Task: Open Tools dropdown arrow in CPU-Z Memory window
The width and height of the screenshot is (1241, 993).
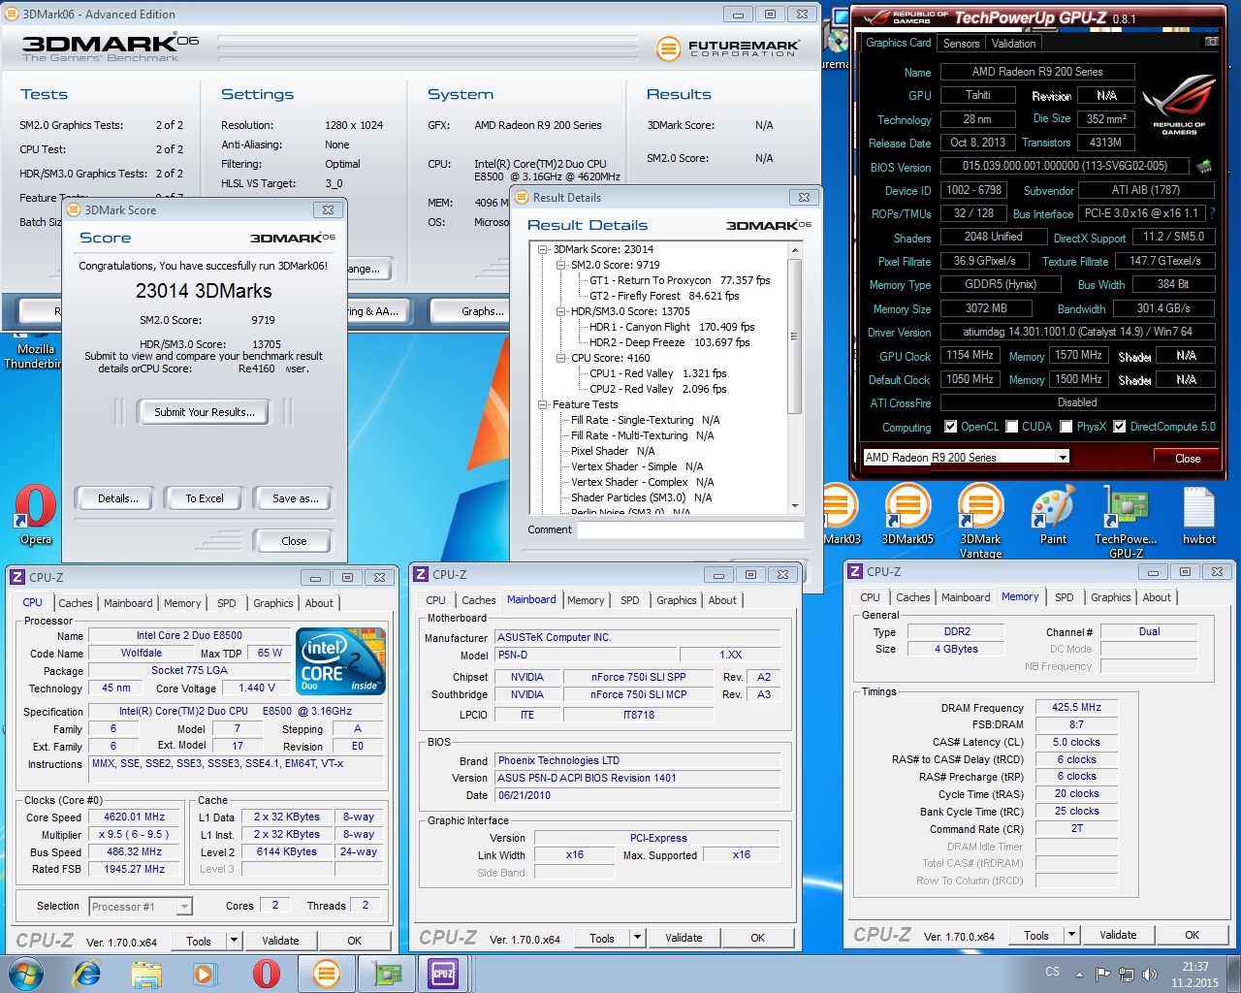Action: coord(1071,935)
